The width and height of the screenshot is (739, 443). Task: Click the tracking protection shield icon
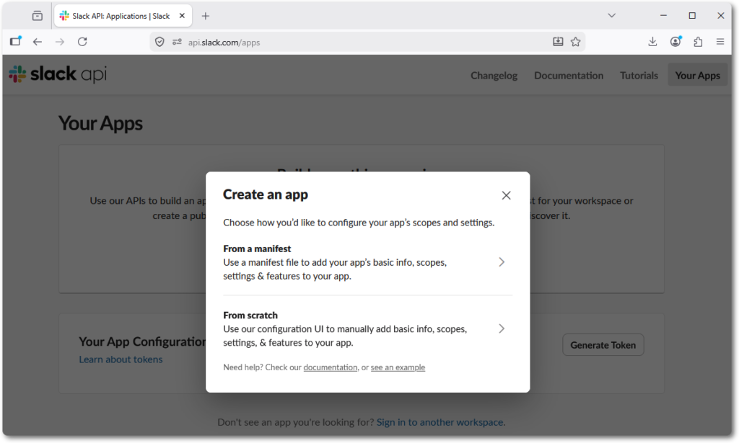159,42
